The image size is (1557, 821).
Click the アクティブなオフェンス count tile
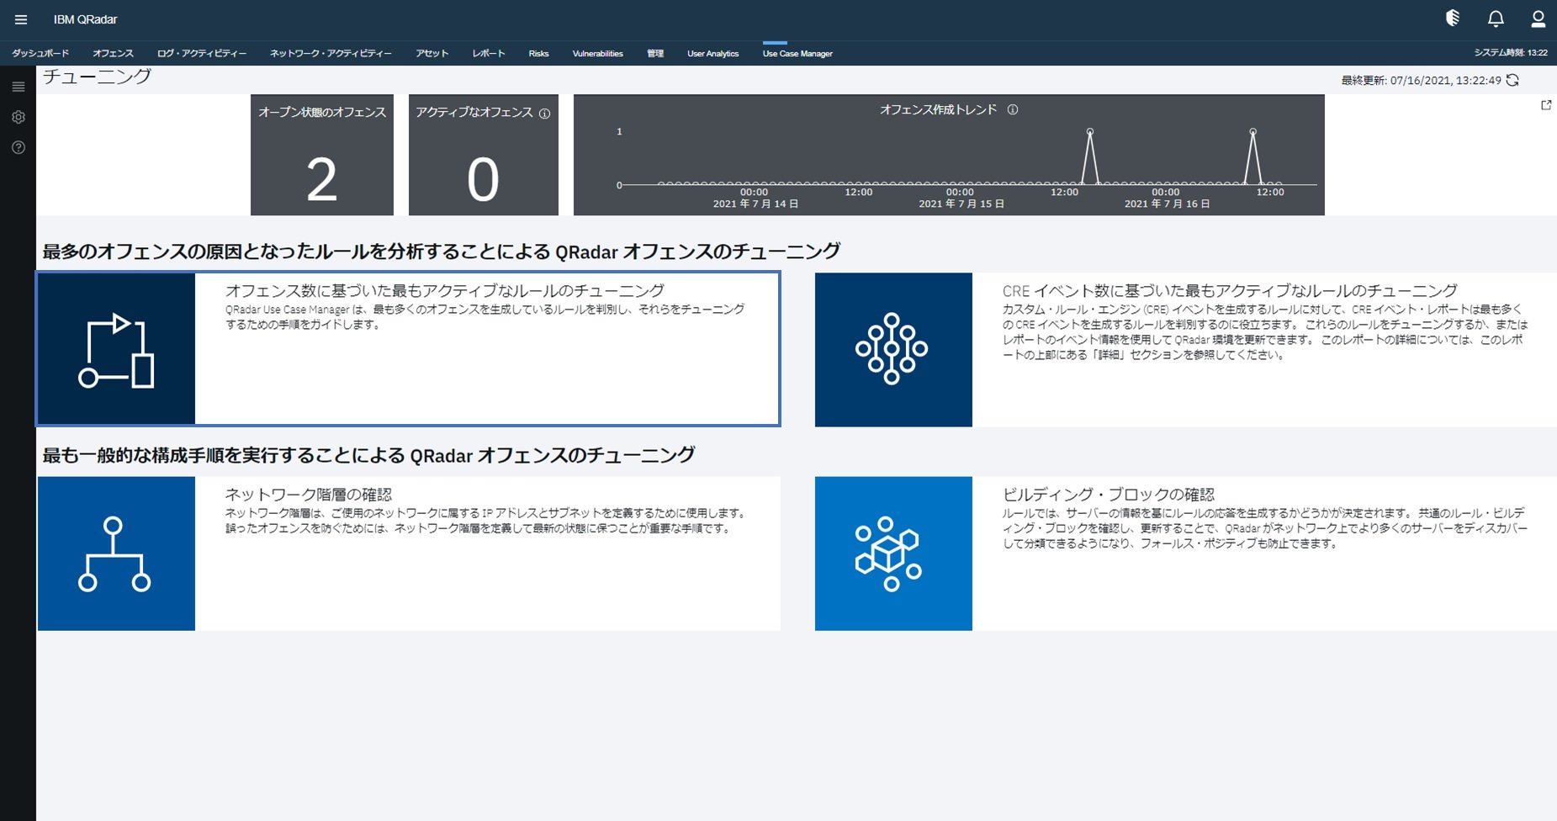484,155
